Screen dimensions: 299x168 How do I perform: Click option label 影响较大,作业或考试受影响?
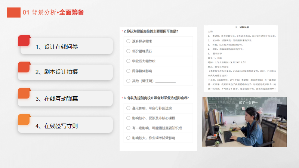[x=154, y=138]
